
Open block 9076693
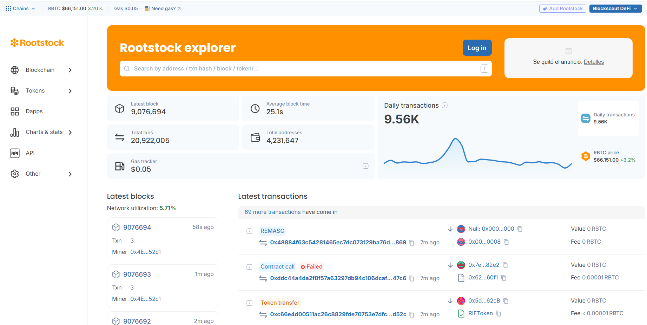[137, 275]
